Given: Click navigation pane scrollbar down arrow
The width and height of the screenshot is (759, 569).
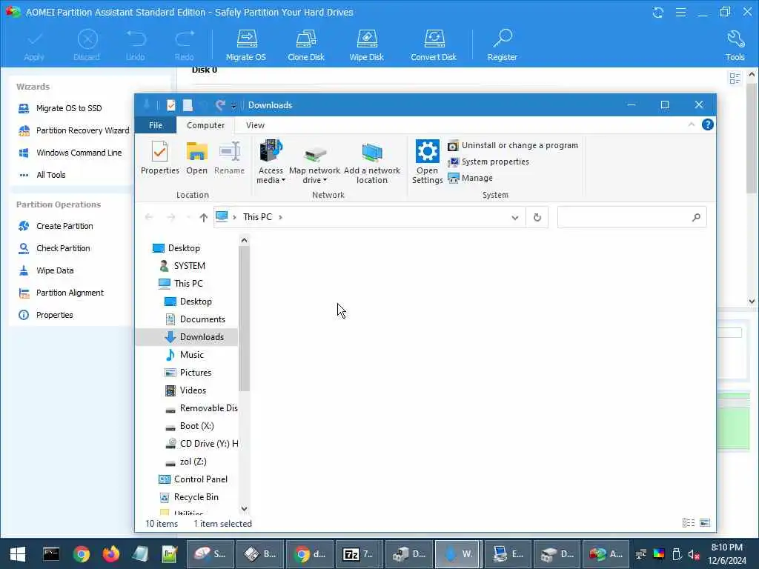Looking at the screenshot, I should coord(244,508).
